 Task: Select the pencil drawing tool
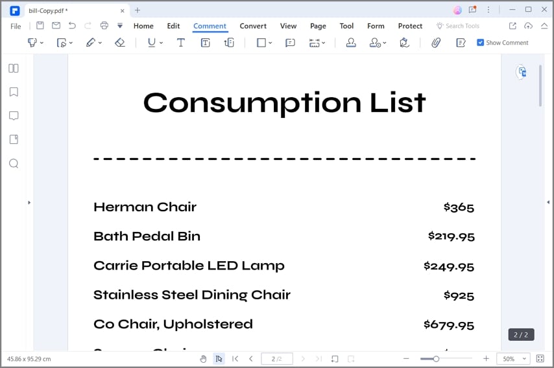pos(90,43)
